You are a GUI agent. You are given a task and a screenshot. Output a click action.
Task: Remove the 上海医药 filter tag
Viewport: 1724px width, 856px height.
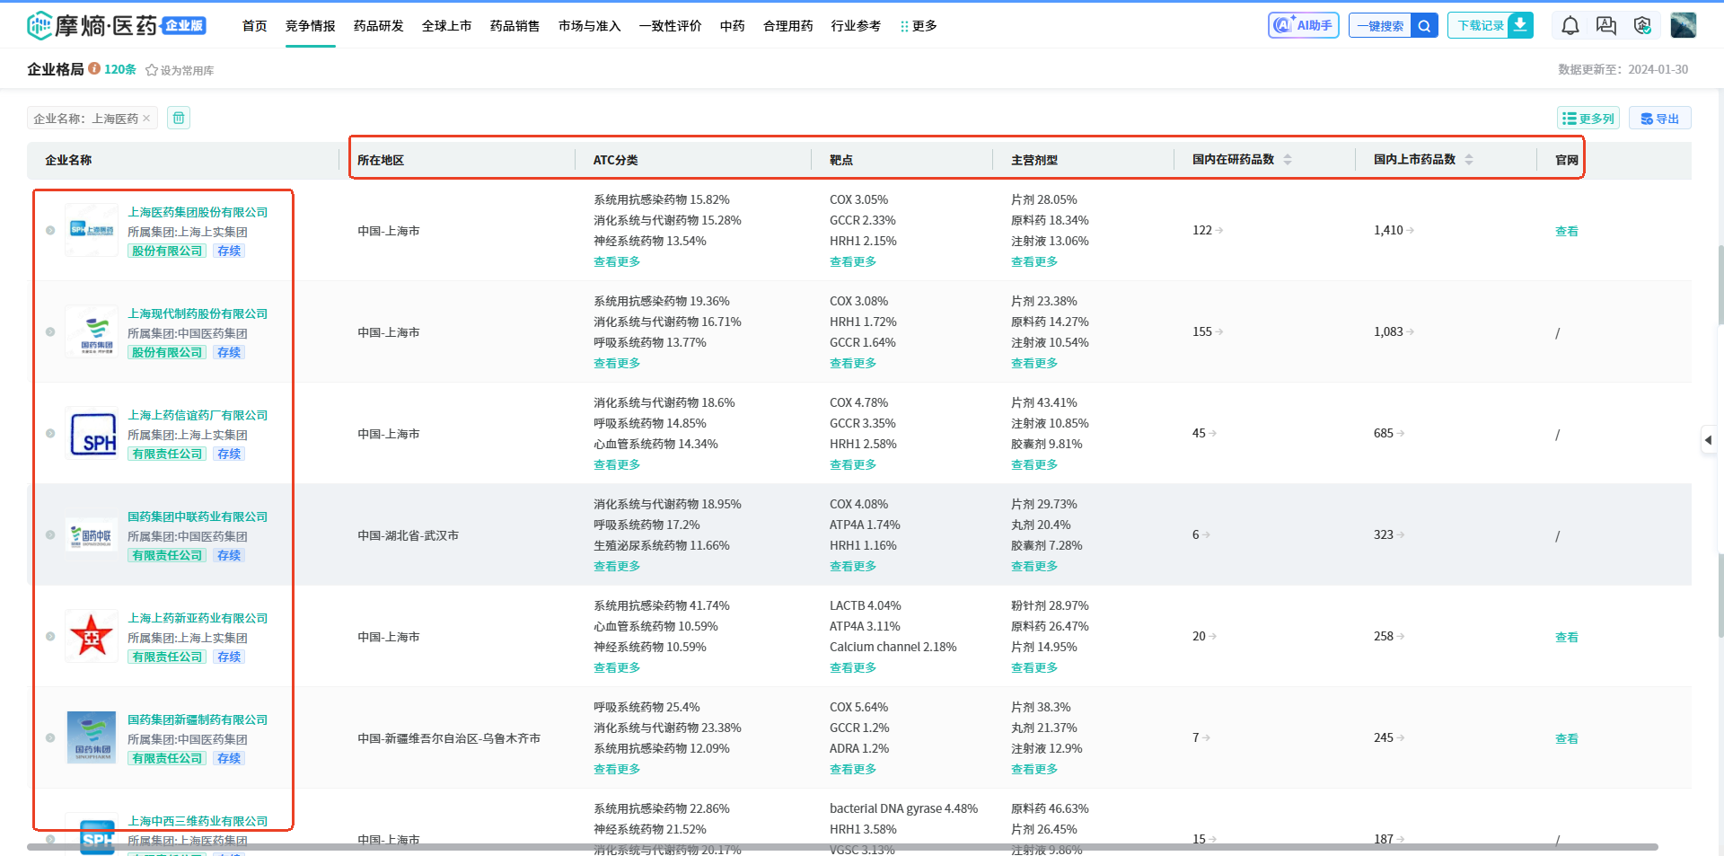pos(146,118)
